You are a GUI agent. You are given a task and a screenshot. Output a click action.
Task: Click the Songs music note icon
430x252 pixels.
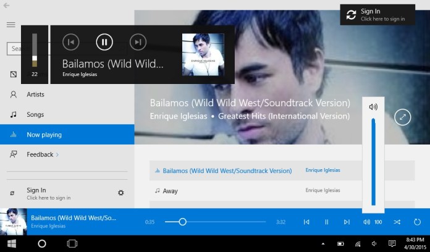tap(13, 114)
